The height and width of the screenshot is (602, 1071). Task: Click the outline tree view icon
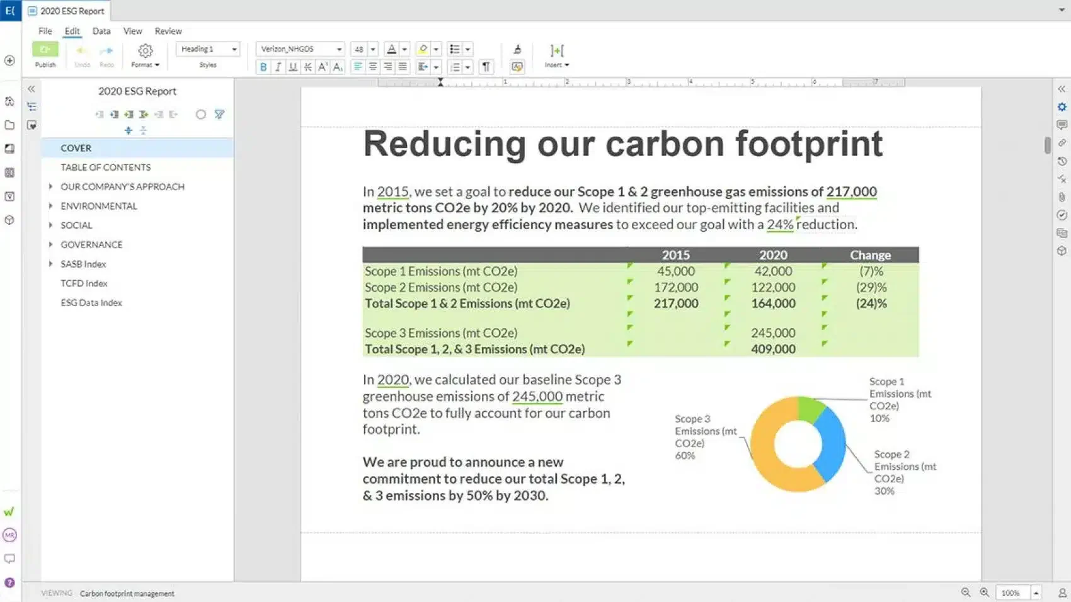coord(31,106)
